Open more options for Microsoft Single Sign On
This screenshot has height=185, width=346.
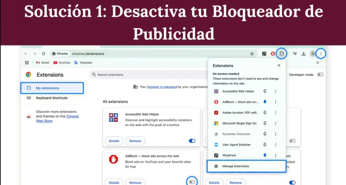pos(275,123)
